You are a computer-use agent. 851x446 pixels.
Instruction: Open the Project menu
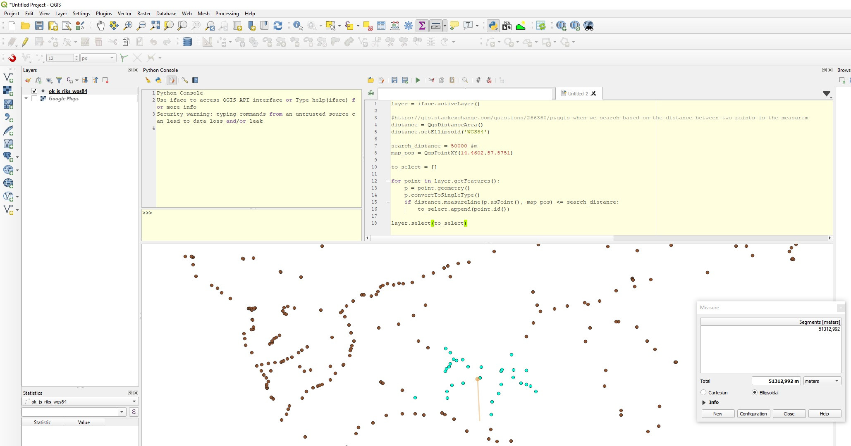coord(12,14)
